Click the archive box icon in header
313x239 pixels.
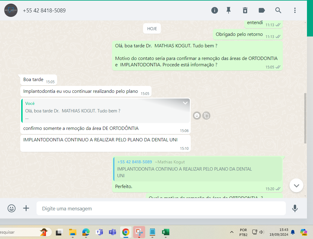[x=245, y=10]
